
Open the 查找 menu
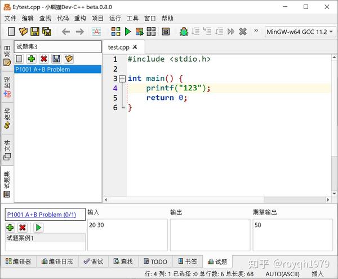pos(45,19)
